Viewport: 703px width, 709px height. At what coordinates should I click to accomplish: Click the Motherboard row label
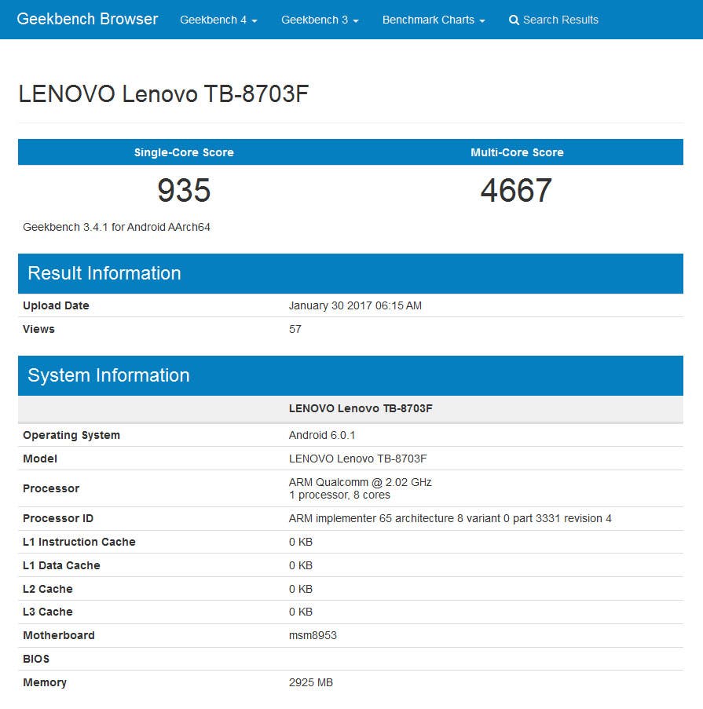tap(59, 635)
